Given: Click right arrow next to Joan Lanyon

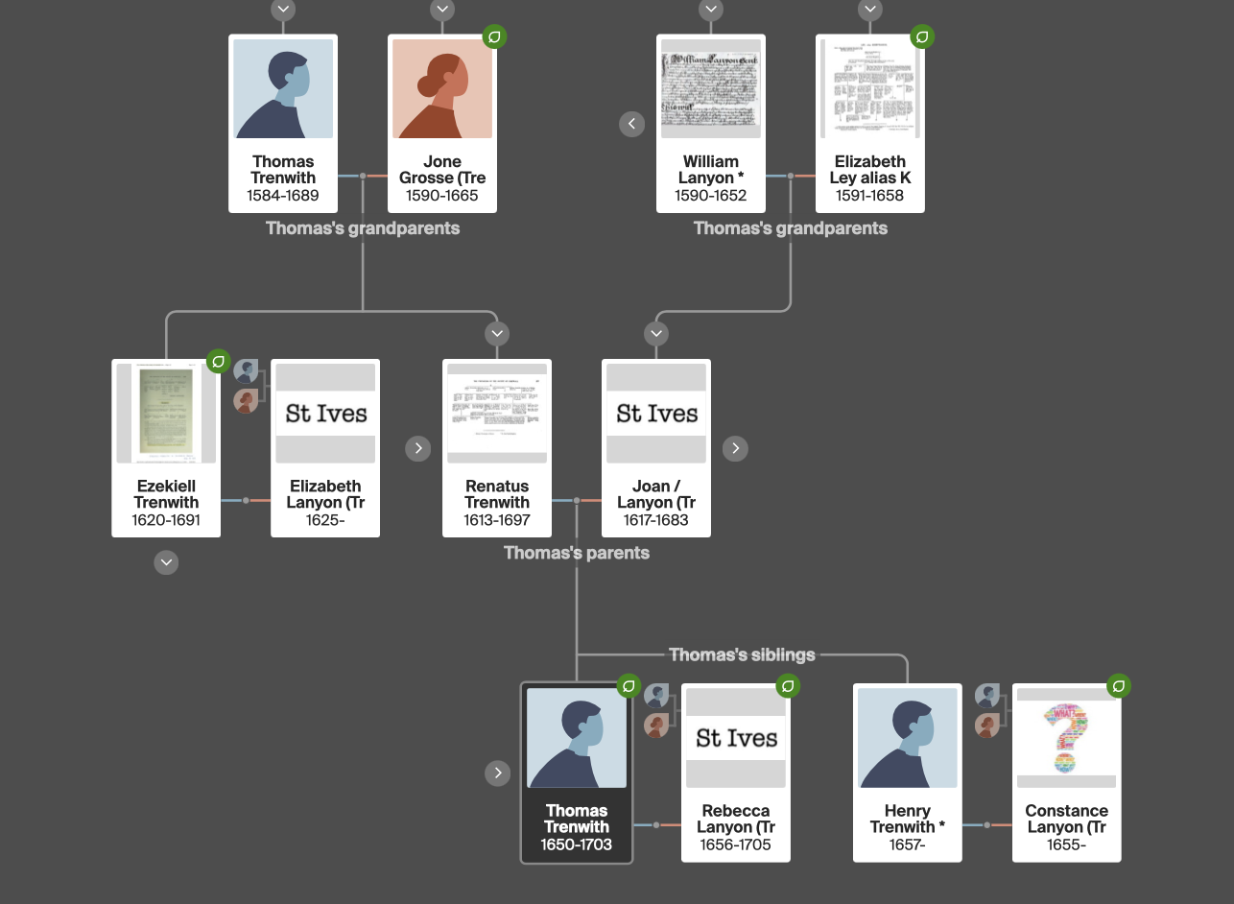Looking at the screenshot, I should [735, 448].
